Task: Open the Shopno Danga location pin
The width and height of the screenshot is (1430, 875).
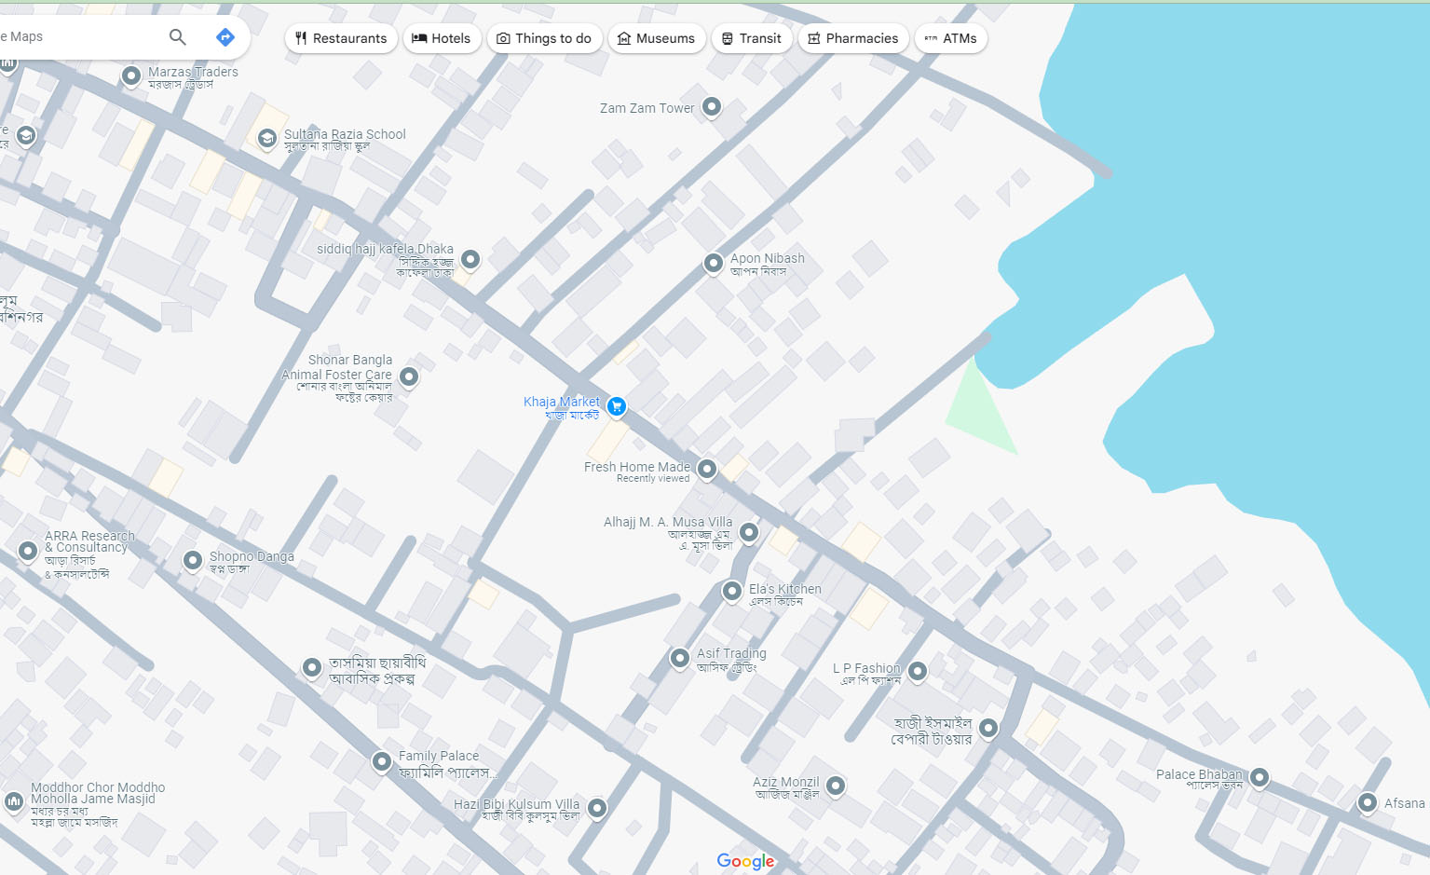Action: point(193,560)
